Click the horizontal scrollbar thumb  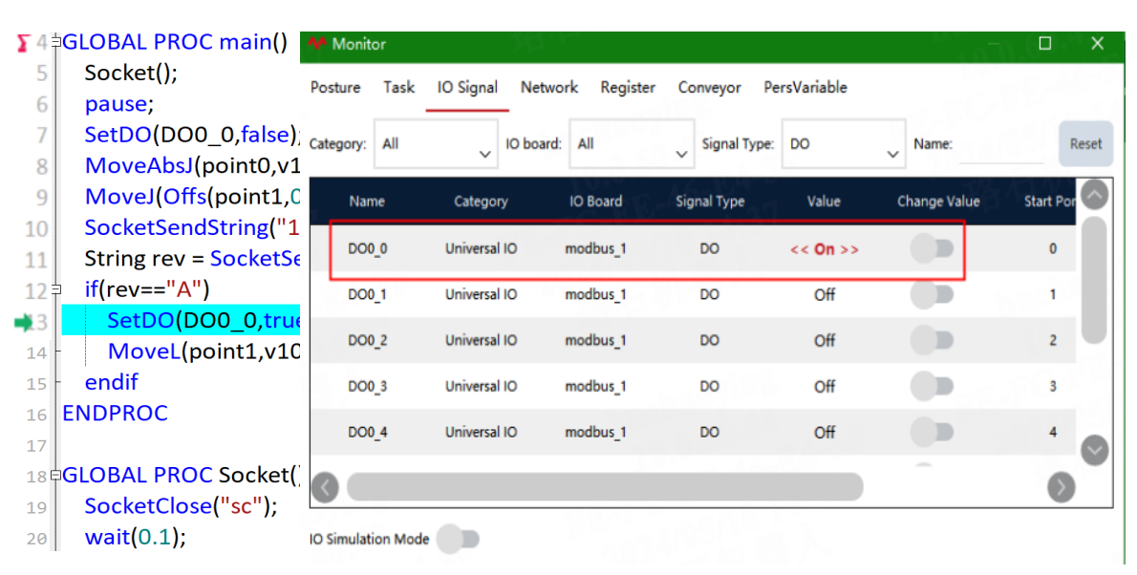point(605,487)
